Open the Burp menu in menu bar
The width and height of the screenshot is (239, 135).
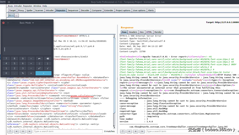11,6
